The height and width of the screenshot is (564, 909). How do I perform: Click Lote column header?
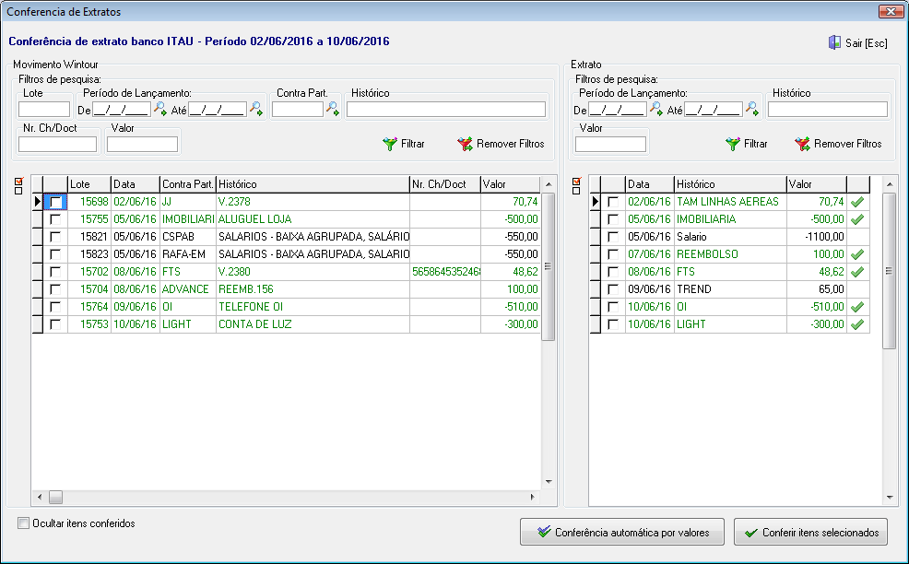pyautogui.click(x=89, y=184)
